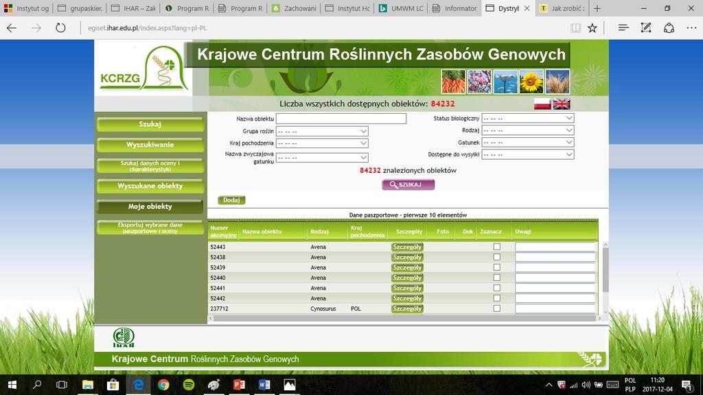Close the Dystryb tab
Image resolution: width=703 pixels, height=395 pixels.
(527, 8)
